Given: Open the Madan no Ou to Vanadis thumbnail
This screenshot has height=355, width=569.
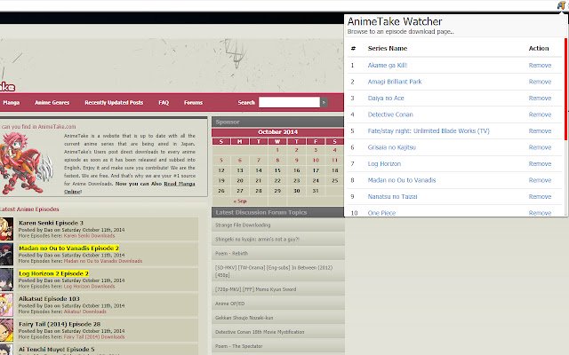Looking at the screenshot, I should [6, 255].
